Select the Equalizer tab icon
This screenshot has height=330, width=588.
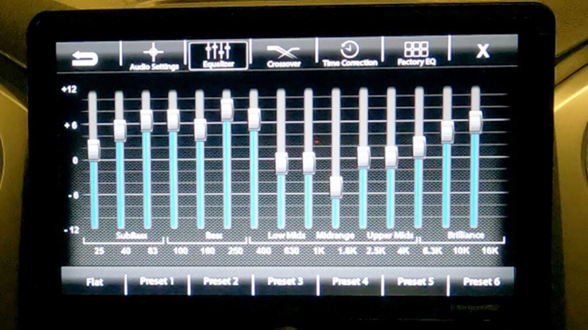point(218,56)
